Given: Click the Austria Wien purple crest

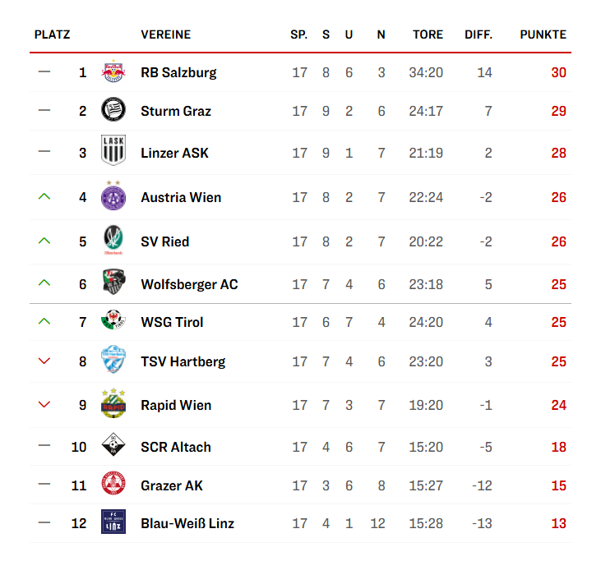Looking at the screenshot, I should (x=113, y=196).
